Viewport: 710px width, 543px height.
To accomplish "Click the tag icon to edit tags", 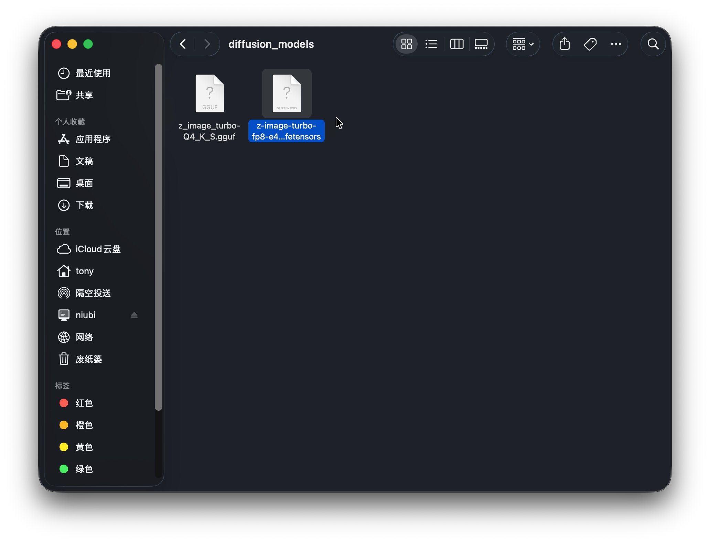I will pyautogui.click(x=590, y=44).
